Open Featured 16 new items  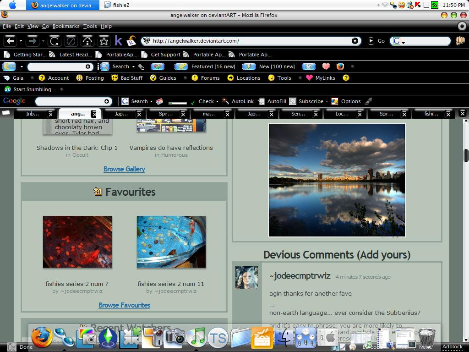205,66
